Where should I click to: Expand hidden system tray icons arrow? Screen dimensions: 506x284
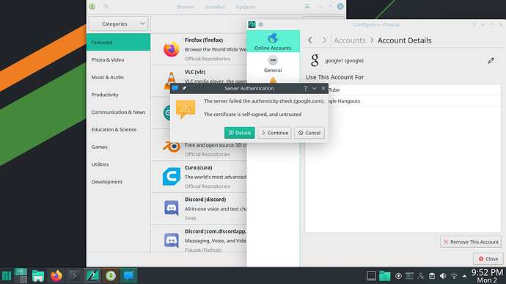pos(464,276)
